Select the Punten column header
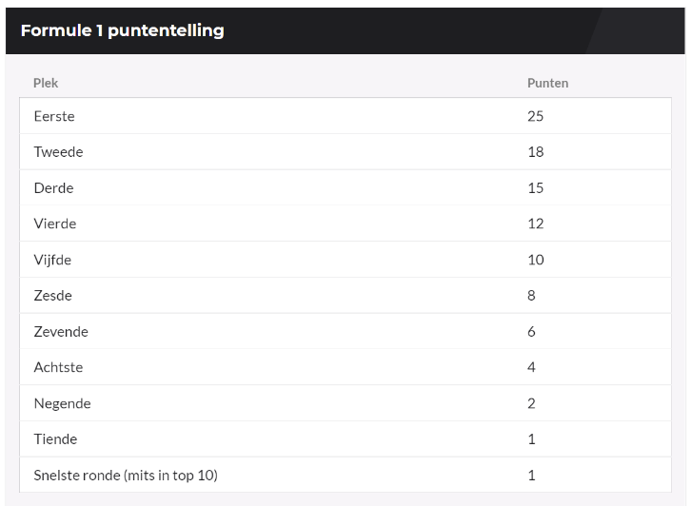 (547, 83)
